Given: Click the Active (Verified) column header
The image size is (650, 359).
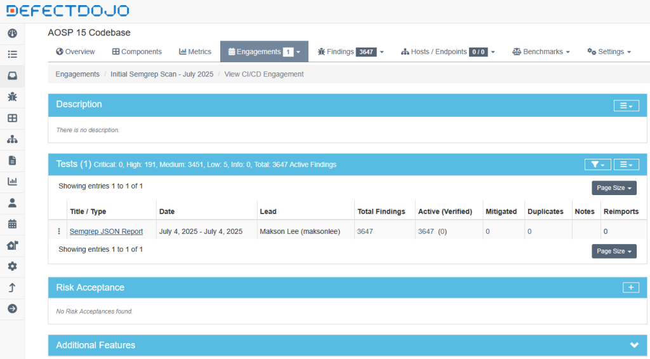Looking at the screenshot, I should pos(445,211).
